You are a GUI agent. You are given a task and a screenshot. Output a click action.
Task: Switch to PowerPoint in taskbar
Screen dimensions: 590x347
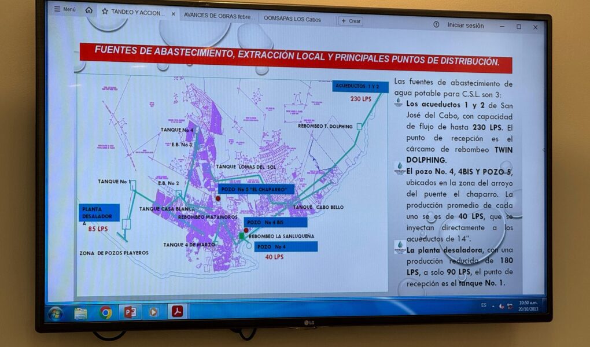130,312
